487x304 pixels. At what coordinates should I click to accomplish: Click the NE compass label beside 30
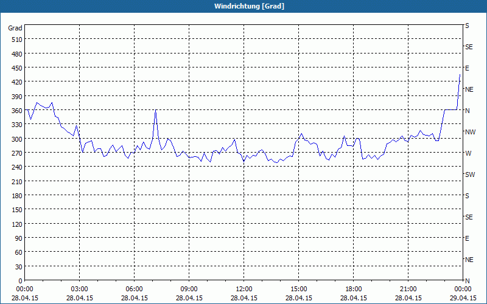pyautogui.click(x=469, y=260)
